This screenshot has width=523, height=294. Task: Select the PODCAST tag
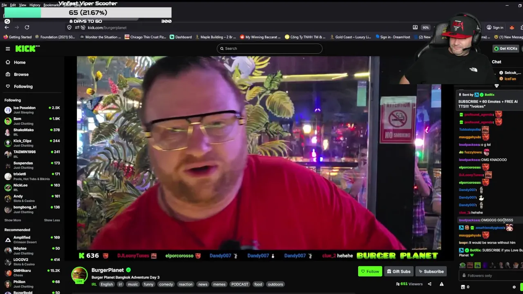[x=240, y=285]
